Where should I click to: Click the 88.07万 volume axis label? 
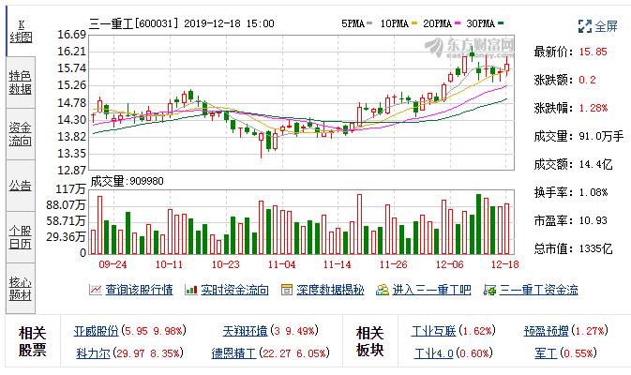click(x=66, y=204)
